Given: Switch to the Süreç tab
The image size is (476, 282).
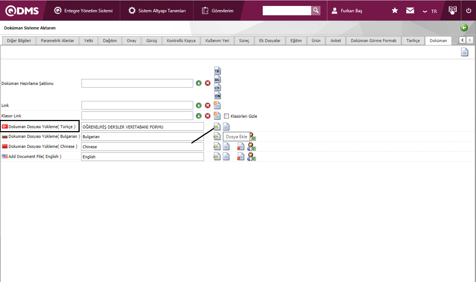Looking at the screenshot, I should click(244, 41).
